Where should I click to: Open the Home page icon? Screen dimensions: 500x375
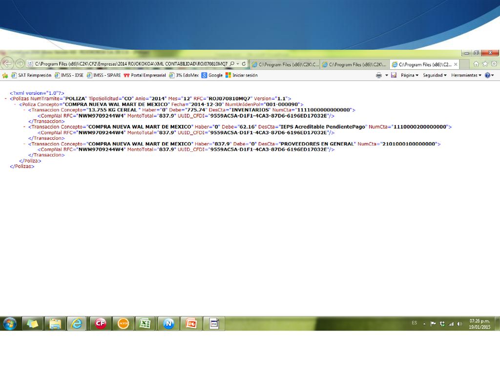(476, 64)
